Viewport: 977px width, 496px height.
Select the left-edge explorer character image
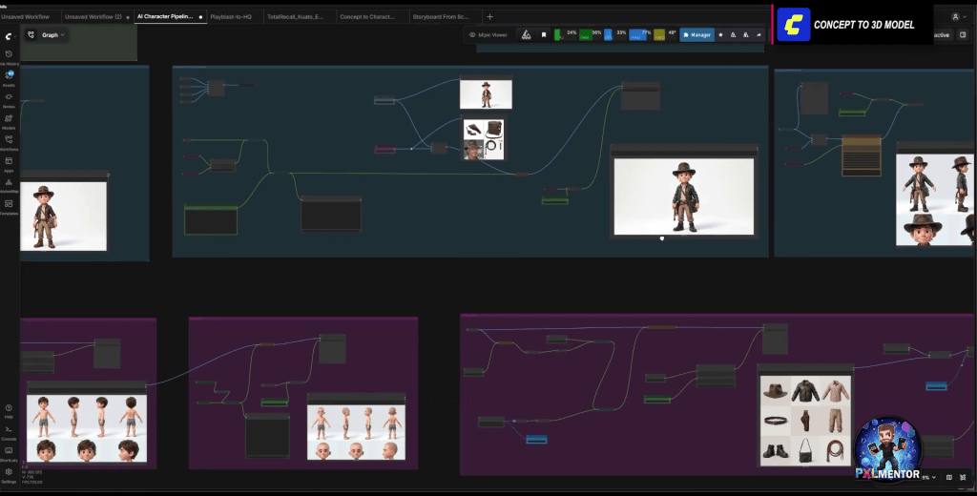coord(64,217)
